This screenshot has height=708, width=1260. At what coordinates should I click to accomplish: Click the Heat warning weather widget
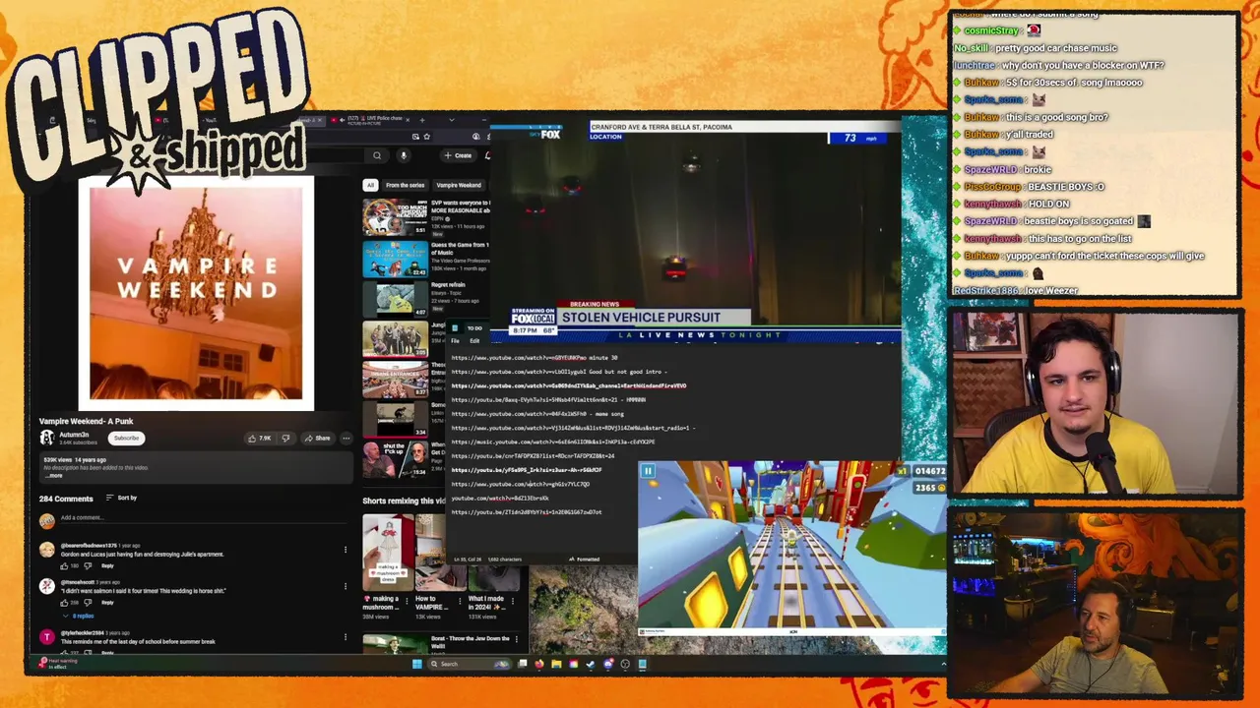click(x=57, y=664)
